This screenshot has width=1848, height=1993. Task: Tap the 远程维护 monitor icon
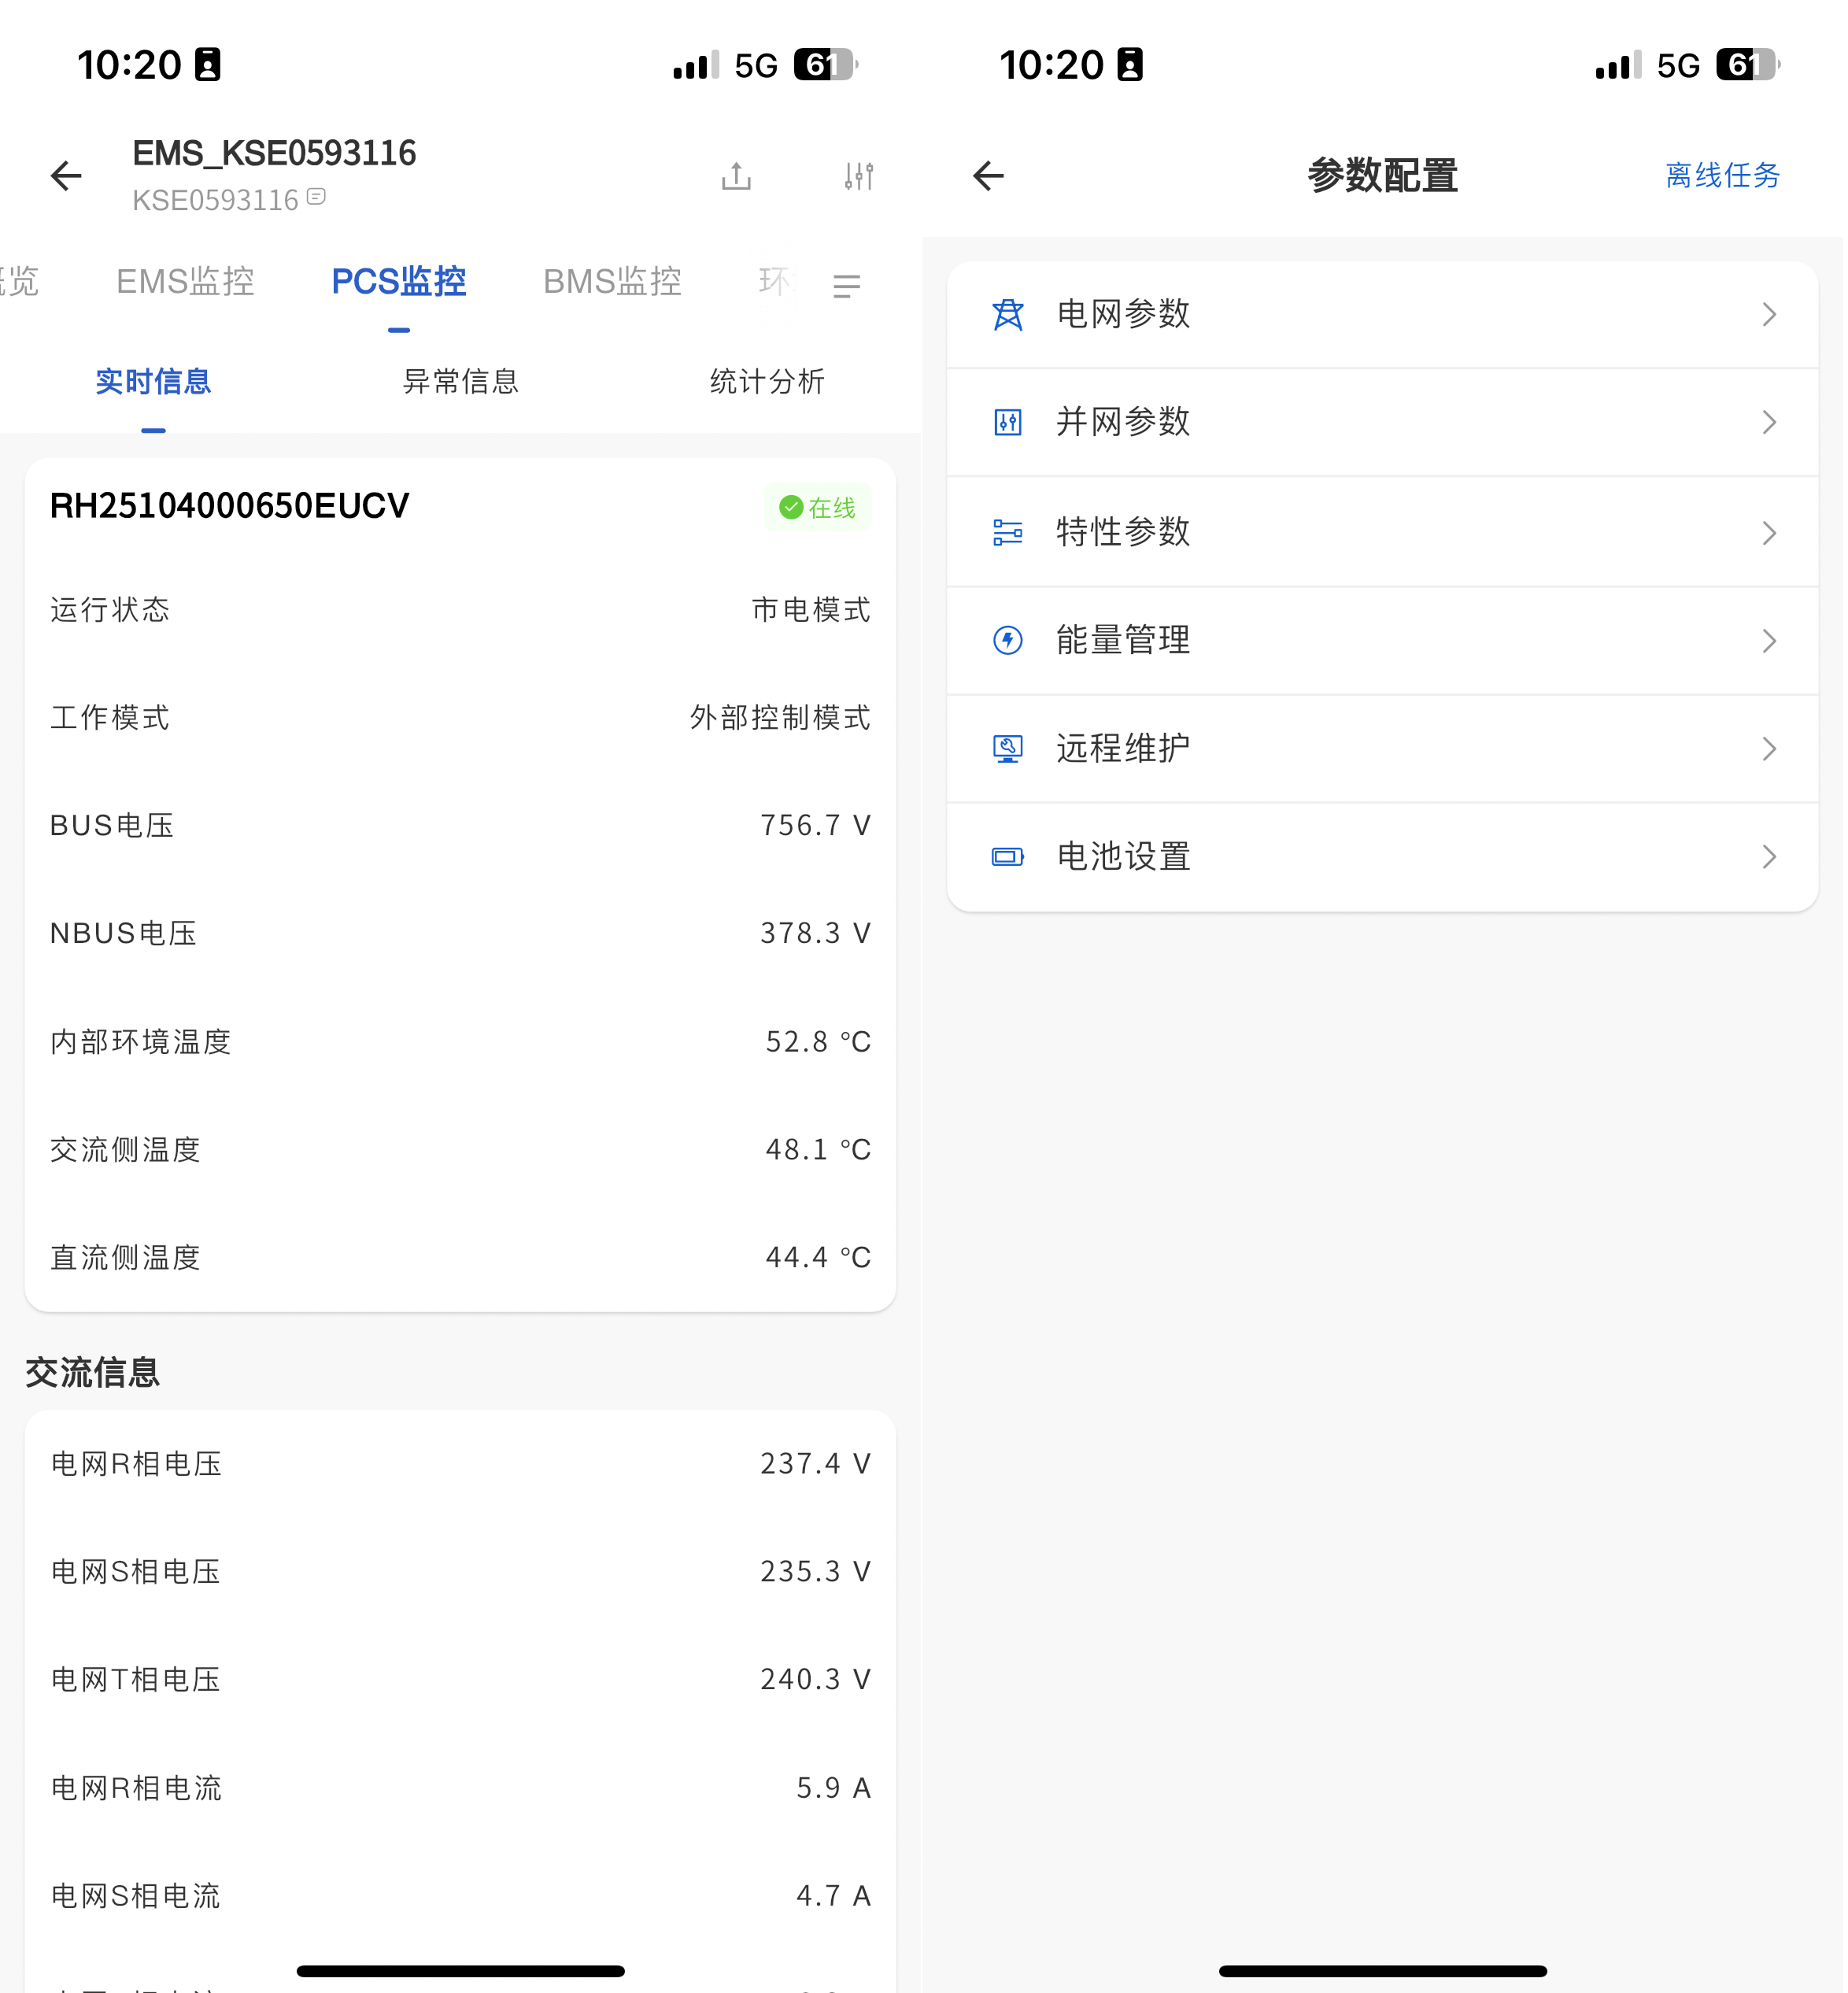[1008, 748]
